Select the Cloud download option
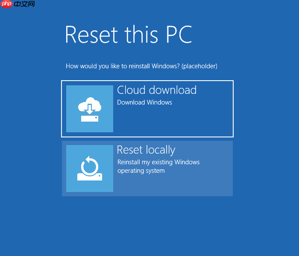The height and width of the screenshot is (256, 299). coord(147,109)
